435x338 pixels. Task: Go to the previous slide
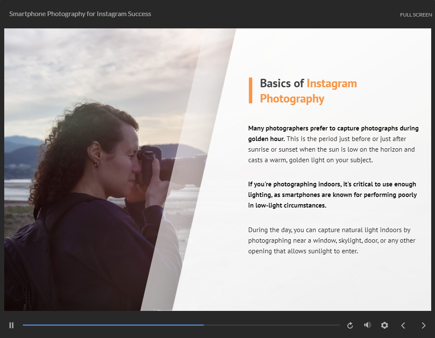403,325
